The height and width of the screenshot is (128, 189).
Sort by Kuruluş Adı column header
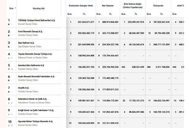[x=39, y=8]
